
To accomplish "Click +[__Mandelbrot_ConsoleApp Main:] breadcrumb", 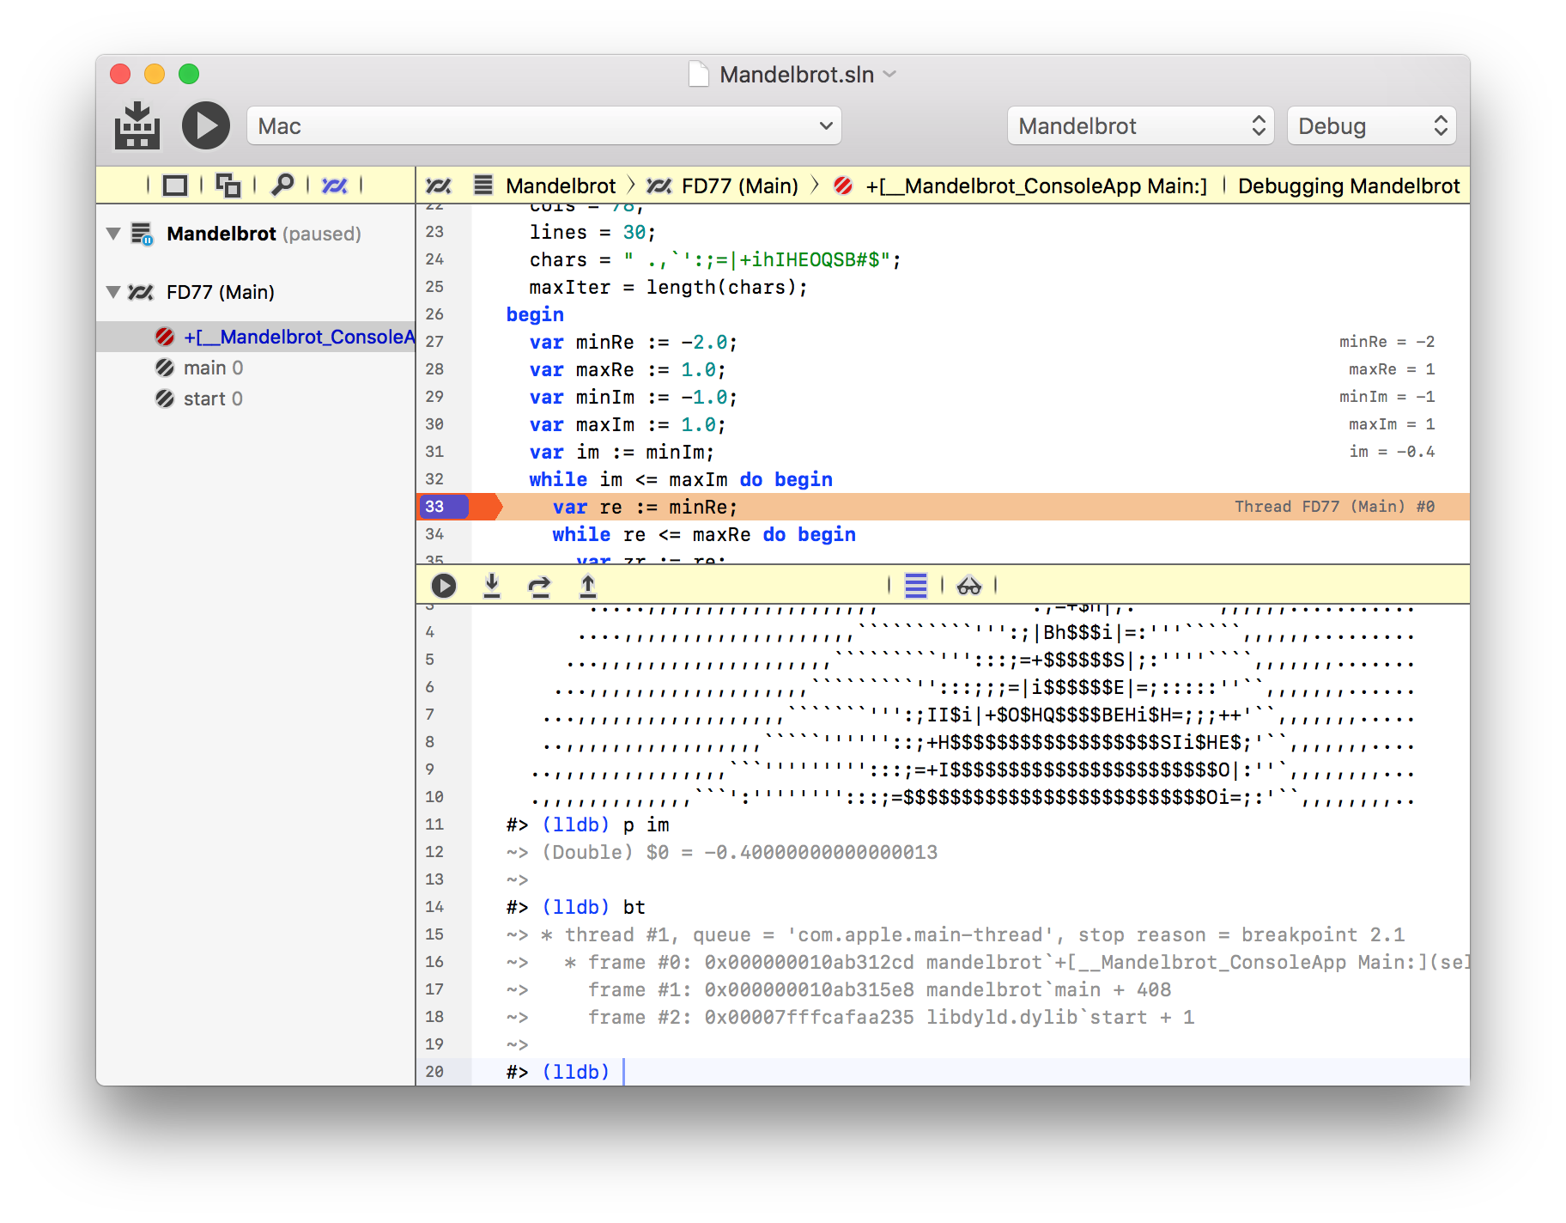I will point(1036,186).
